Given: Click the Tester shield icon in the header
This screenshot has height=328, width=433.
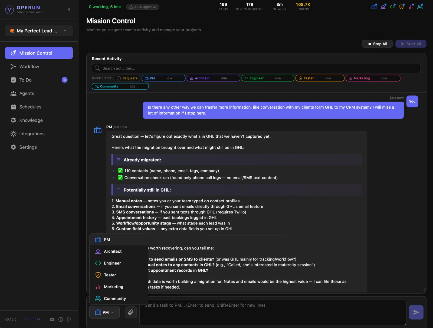Looking at the screenshot, I should (401, 6).
